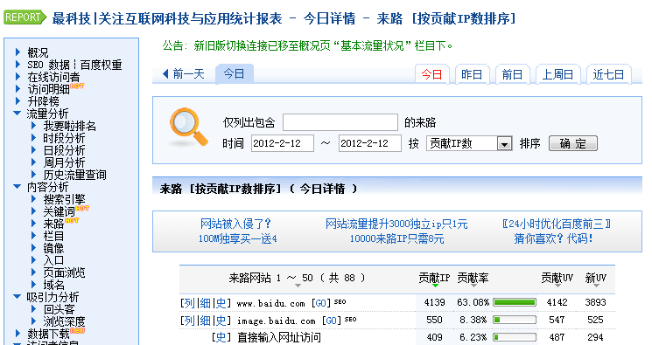Click the 确定 confirm button
Image resolution: width=652 pixels, height=345 pixels.
click(x=573, y=143)
